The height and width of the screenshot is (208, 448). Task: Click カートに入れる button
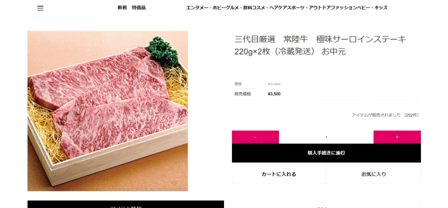click(x=279, y=174)
